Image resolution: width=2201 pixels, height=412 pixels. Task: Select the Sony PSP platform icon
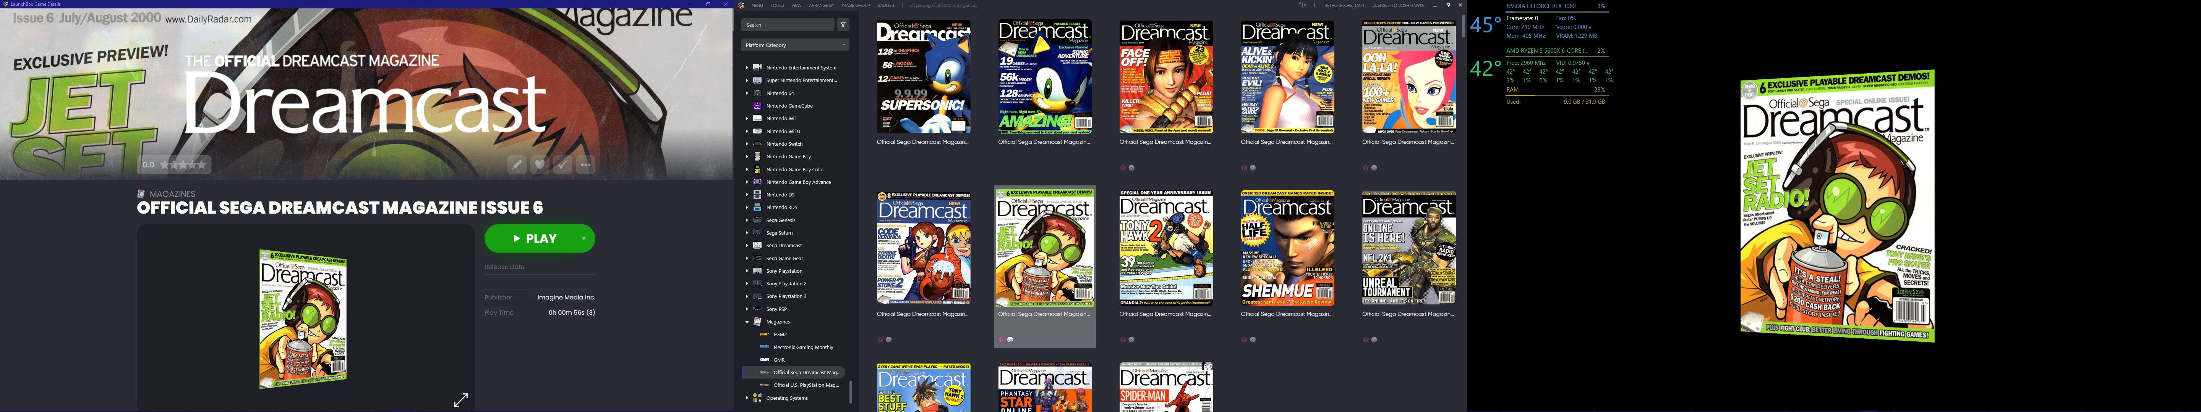click(x=757, y=309)
